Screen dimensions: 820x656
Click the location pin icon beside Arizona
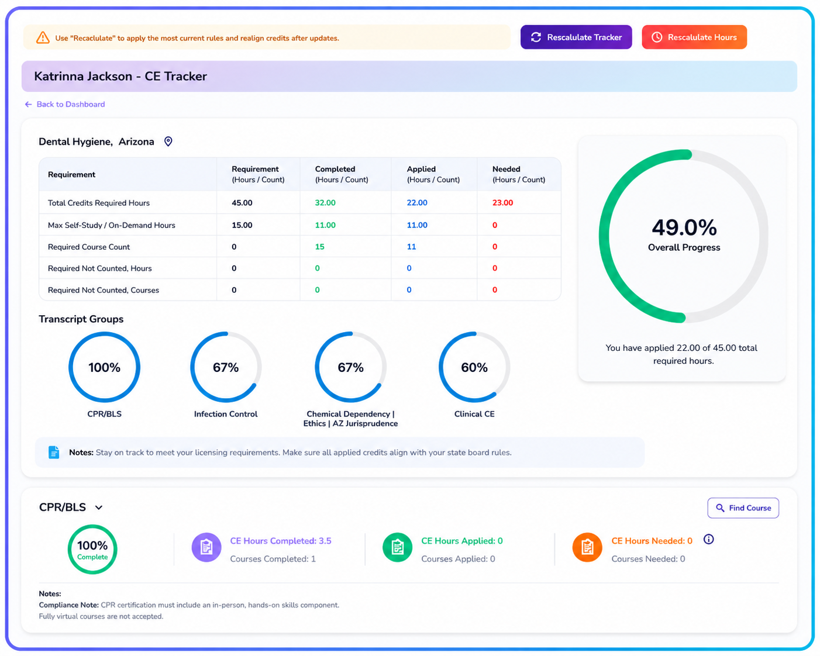point(168,141)
